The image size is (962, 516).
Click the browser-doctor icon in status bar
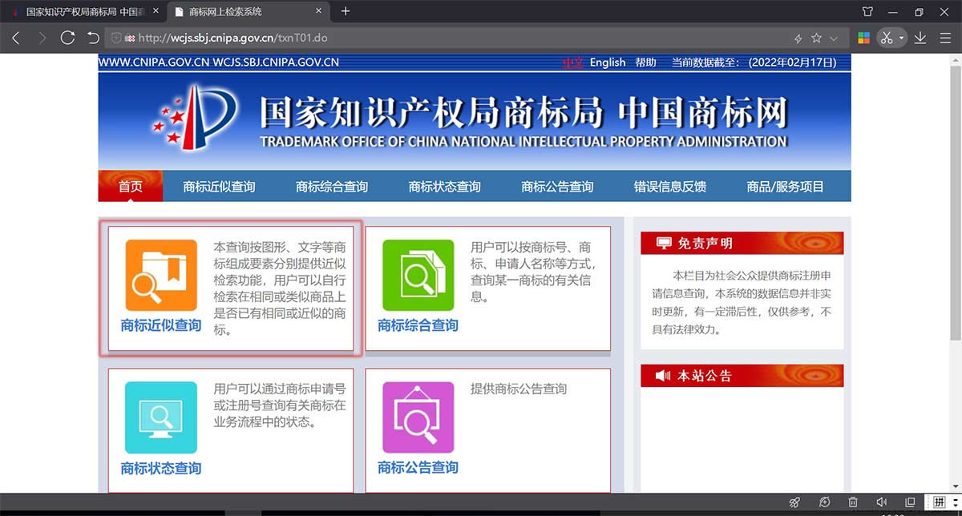click(x=825, y=502)
